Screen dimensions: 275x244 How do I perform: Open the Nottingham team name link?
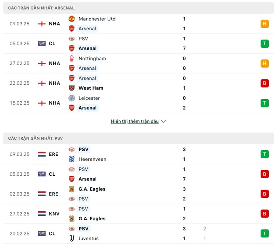coord(92,58)
